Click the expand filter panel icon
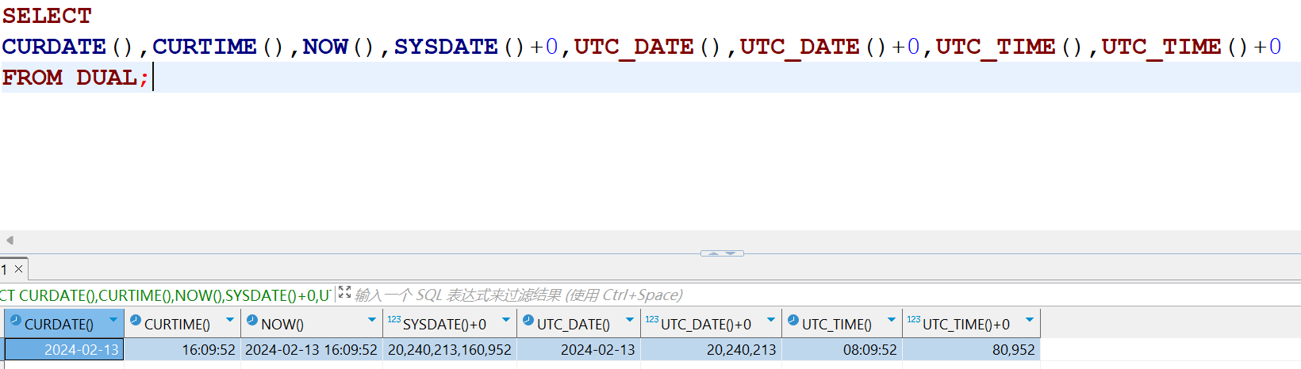Screen dimensions: 1301x369 click(344, 293)
